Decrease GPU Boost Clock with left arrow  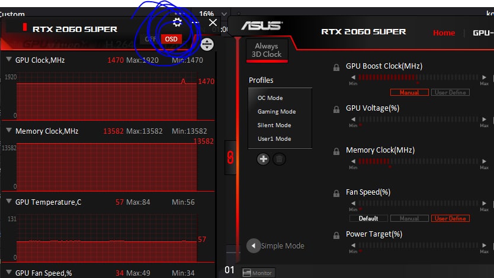pos(353,77)
